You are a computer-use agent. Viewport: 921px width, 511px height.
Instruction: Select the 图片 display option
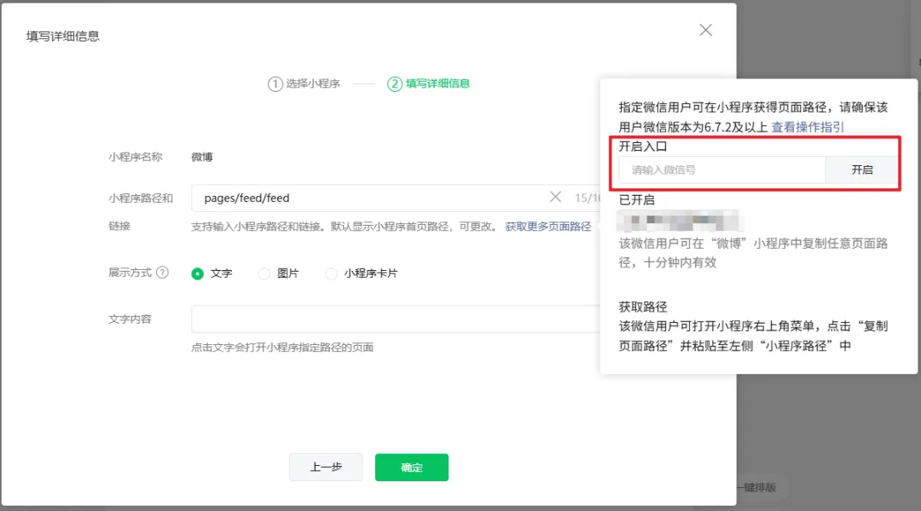click(x=264, y=273)
